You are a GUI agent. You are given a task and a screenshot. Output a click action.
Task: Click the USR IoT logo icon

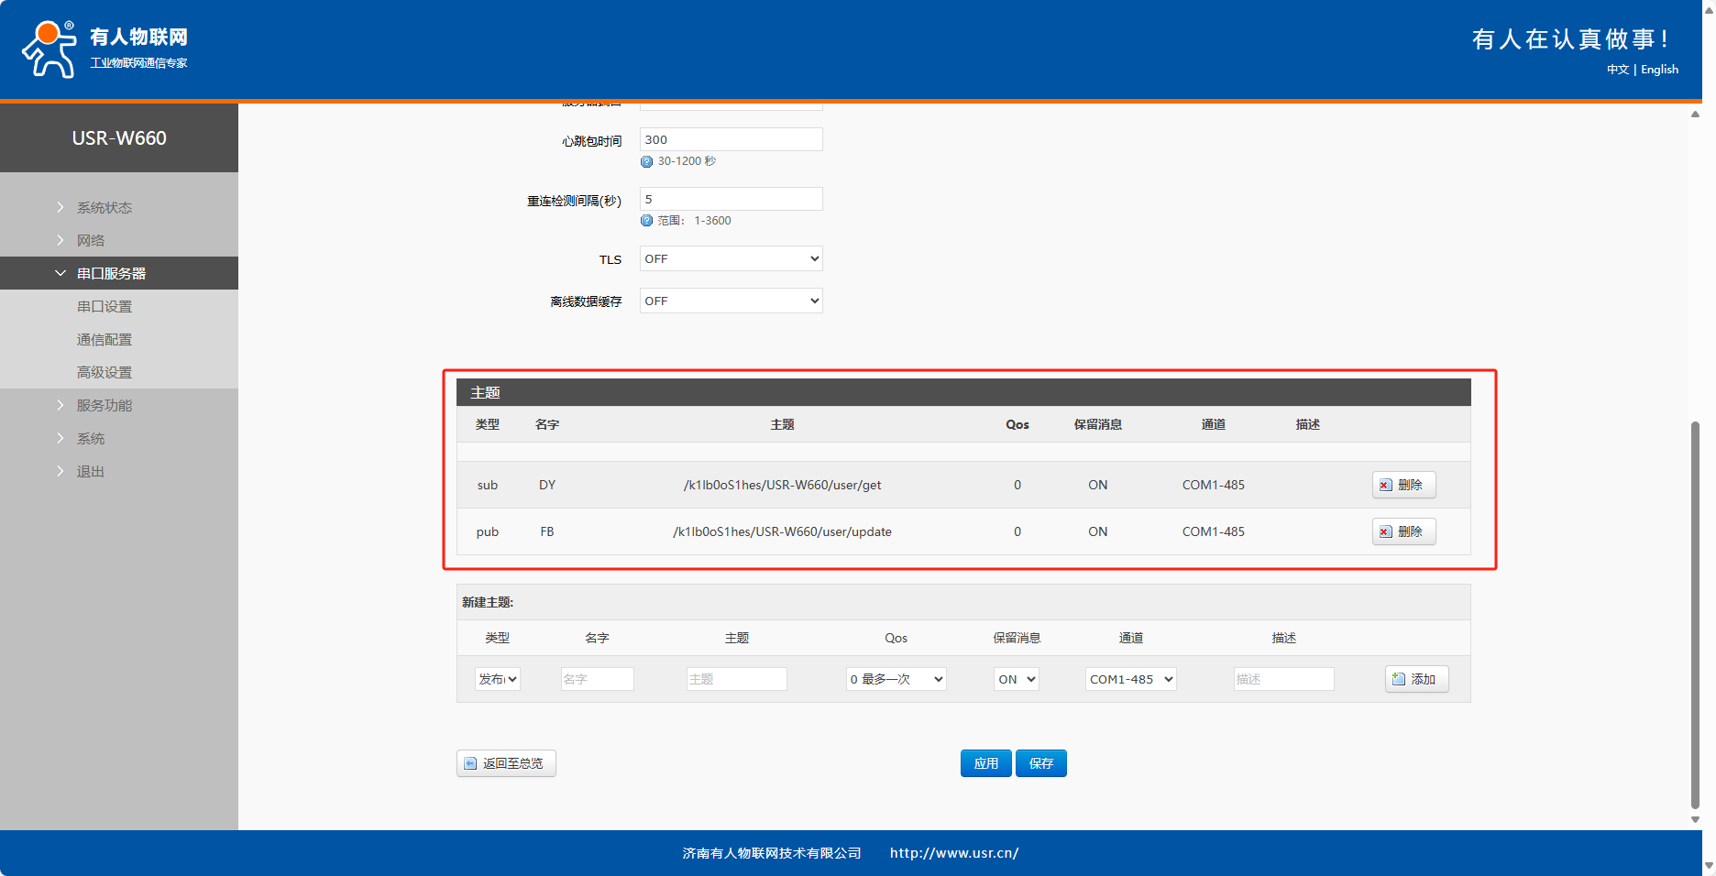(x=49, y=49)
